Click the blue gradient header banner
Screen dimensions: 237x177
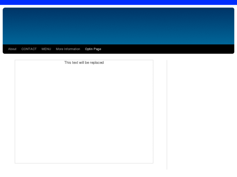click(x=119, y=26)
